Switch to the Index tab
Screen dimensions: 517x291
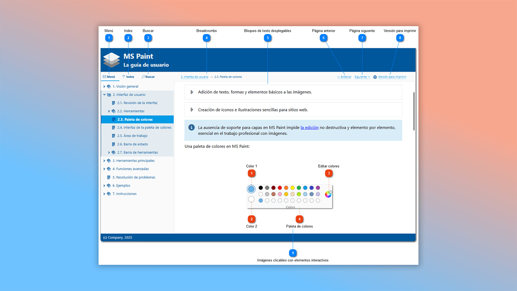(128, 77)
